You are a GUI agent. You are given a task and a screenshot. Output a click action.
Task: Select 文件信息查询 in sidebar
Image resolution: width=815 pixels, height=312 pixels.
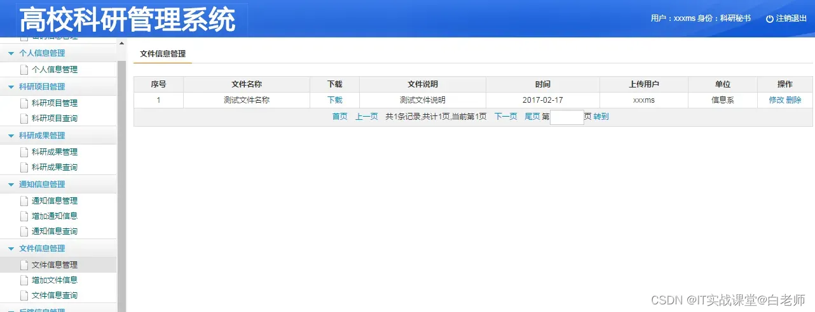[x=55, y=296]
